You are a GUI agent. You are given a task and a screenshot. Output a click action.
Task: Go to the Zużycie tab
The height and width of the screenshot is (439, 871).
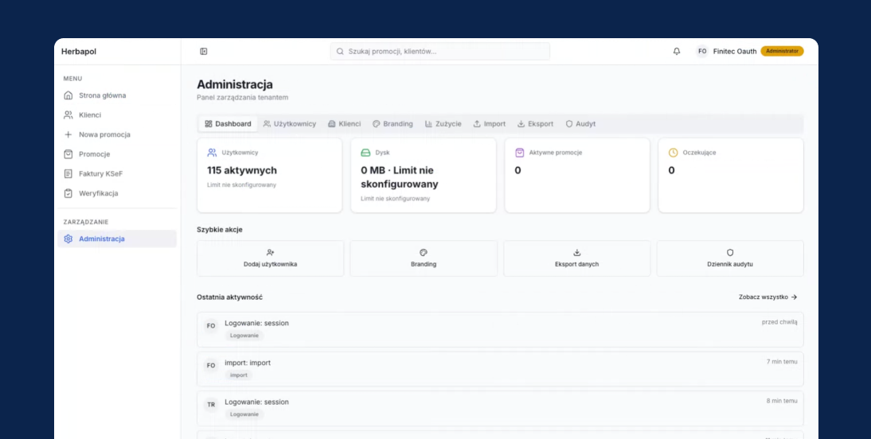[443, 124]
